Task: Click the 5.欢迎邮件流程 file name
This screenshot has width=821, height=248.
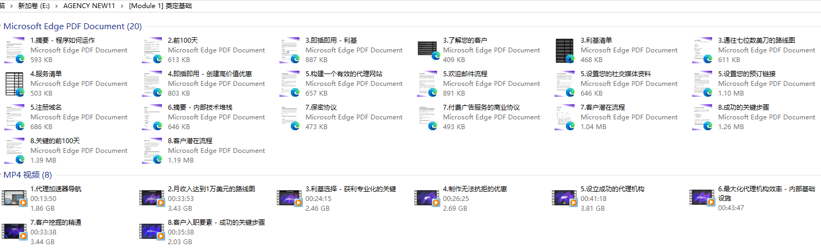Action: [465, 74]
